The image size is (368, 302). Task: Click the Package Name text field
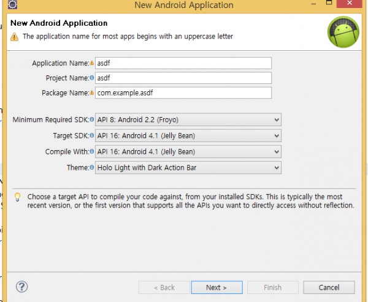(183, 93)
